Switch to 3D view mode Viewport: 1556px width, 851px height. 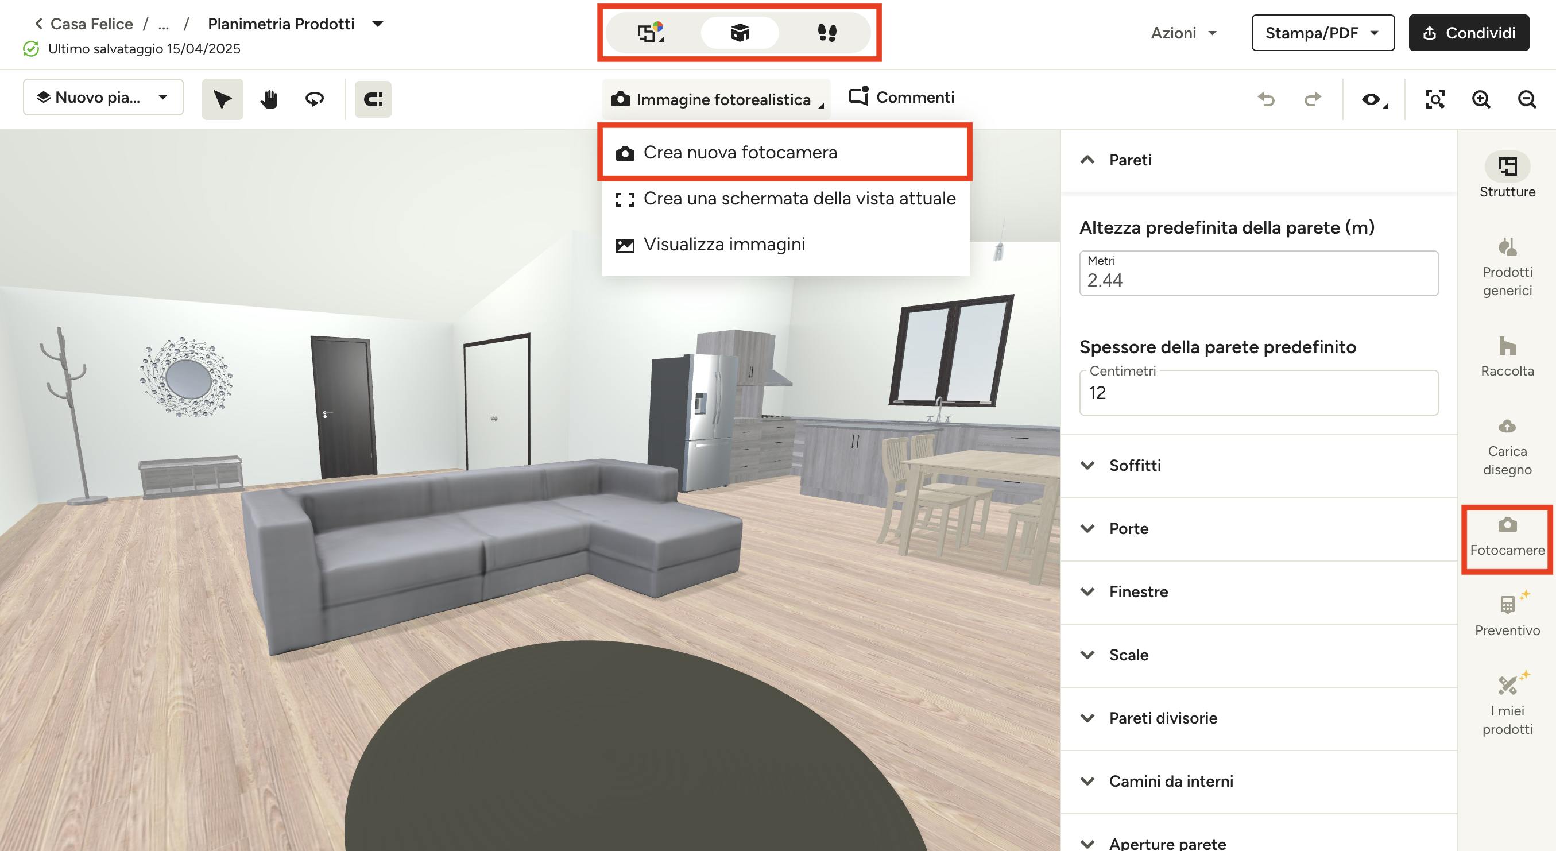click(740, 33)
